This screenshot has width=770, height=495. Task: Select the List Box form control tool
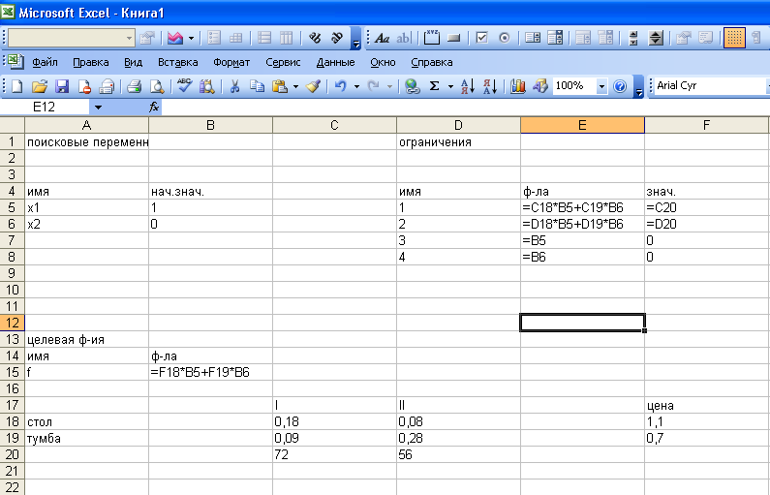click(x=533, y=38)
